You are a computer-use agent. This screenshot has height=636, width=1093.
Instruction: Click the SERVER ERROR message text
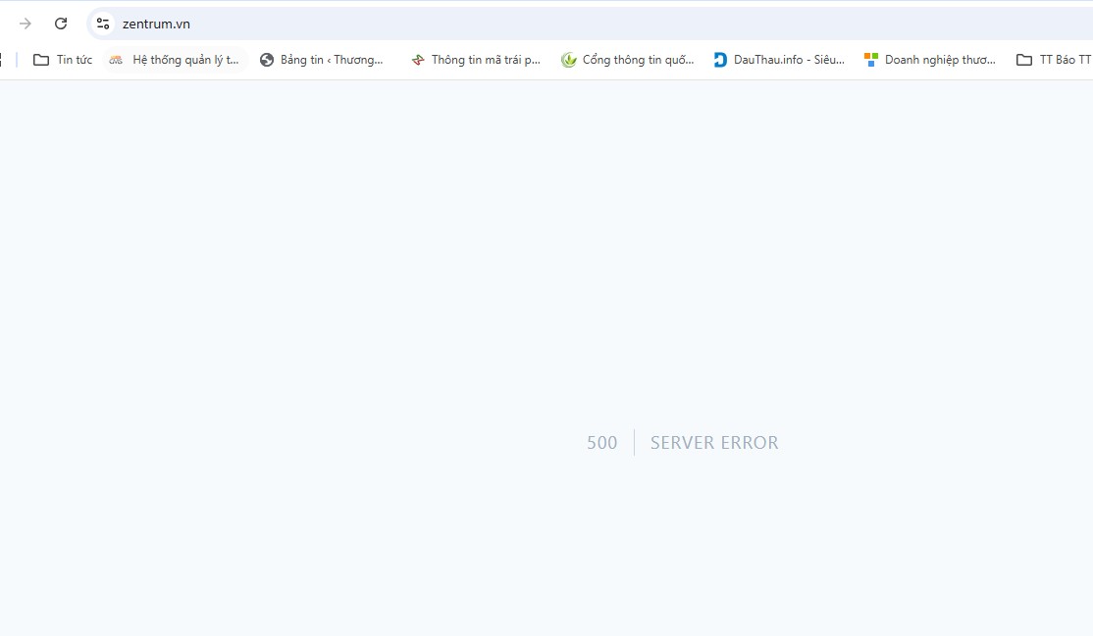[x=714, y=443]
